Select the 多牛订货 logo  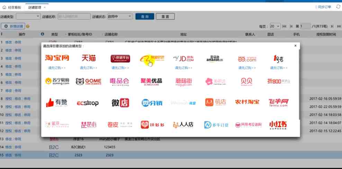click(x=216, y=125)
